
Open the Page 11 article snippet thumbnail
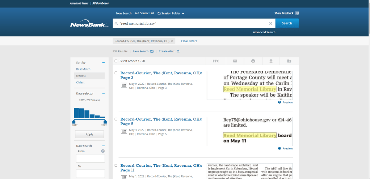pyautogui.click(x=250, y=171)
